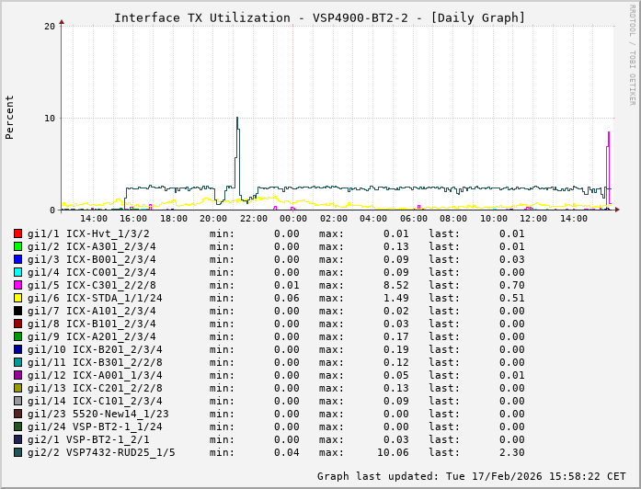Screen dimensions: 641x489
Task: Click the gi2/2 VSP7432-RUD25_1/5 dark teal swatch
Action: click(x=17, y=452)
